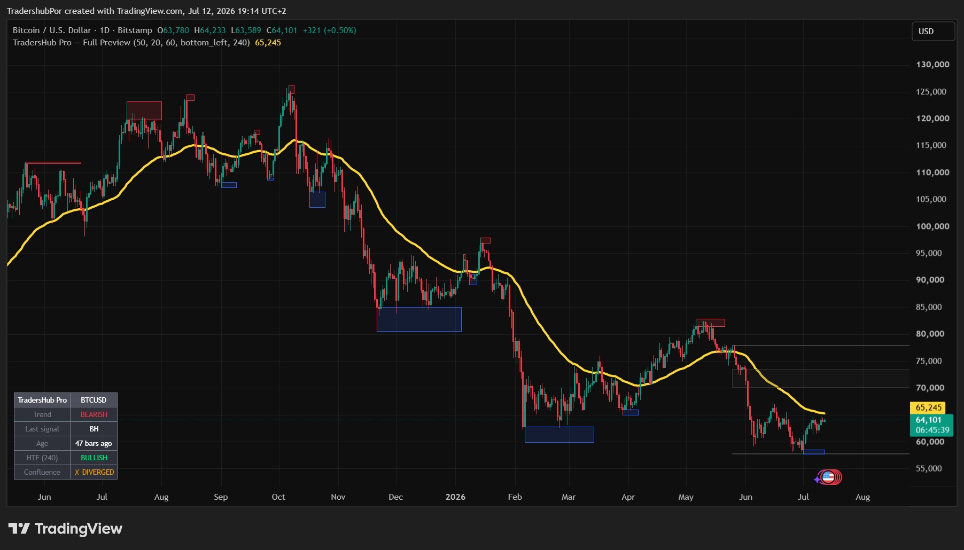
Task: Select the red supply zone at the May peak
Action: pyautogui.click(x=710, y=323)
